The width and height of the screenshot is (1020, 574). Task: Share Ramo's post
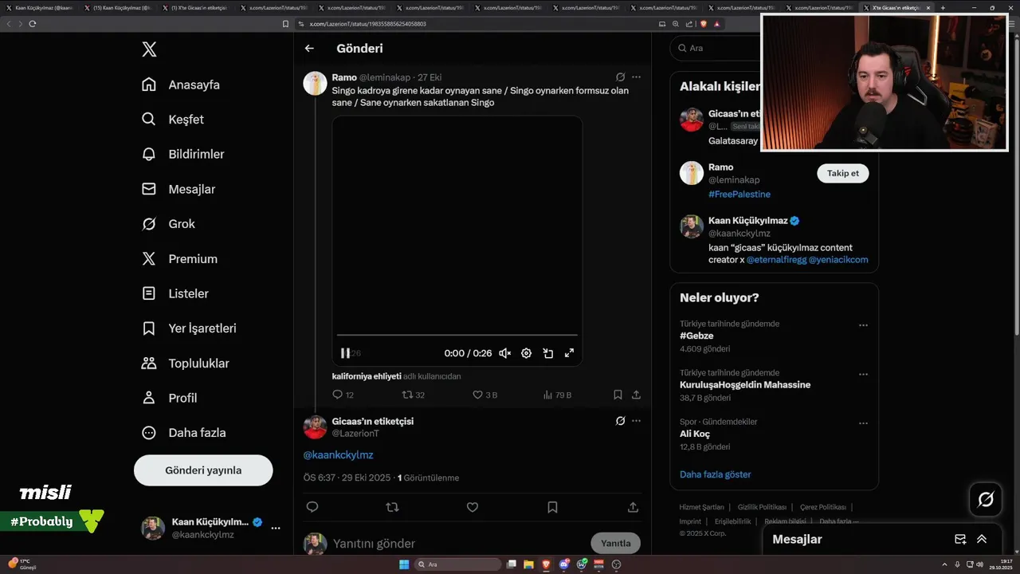click(636, 395)
